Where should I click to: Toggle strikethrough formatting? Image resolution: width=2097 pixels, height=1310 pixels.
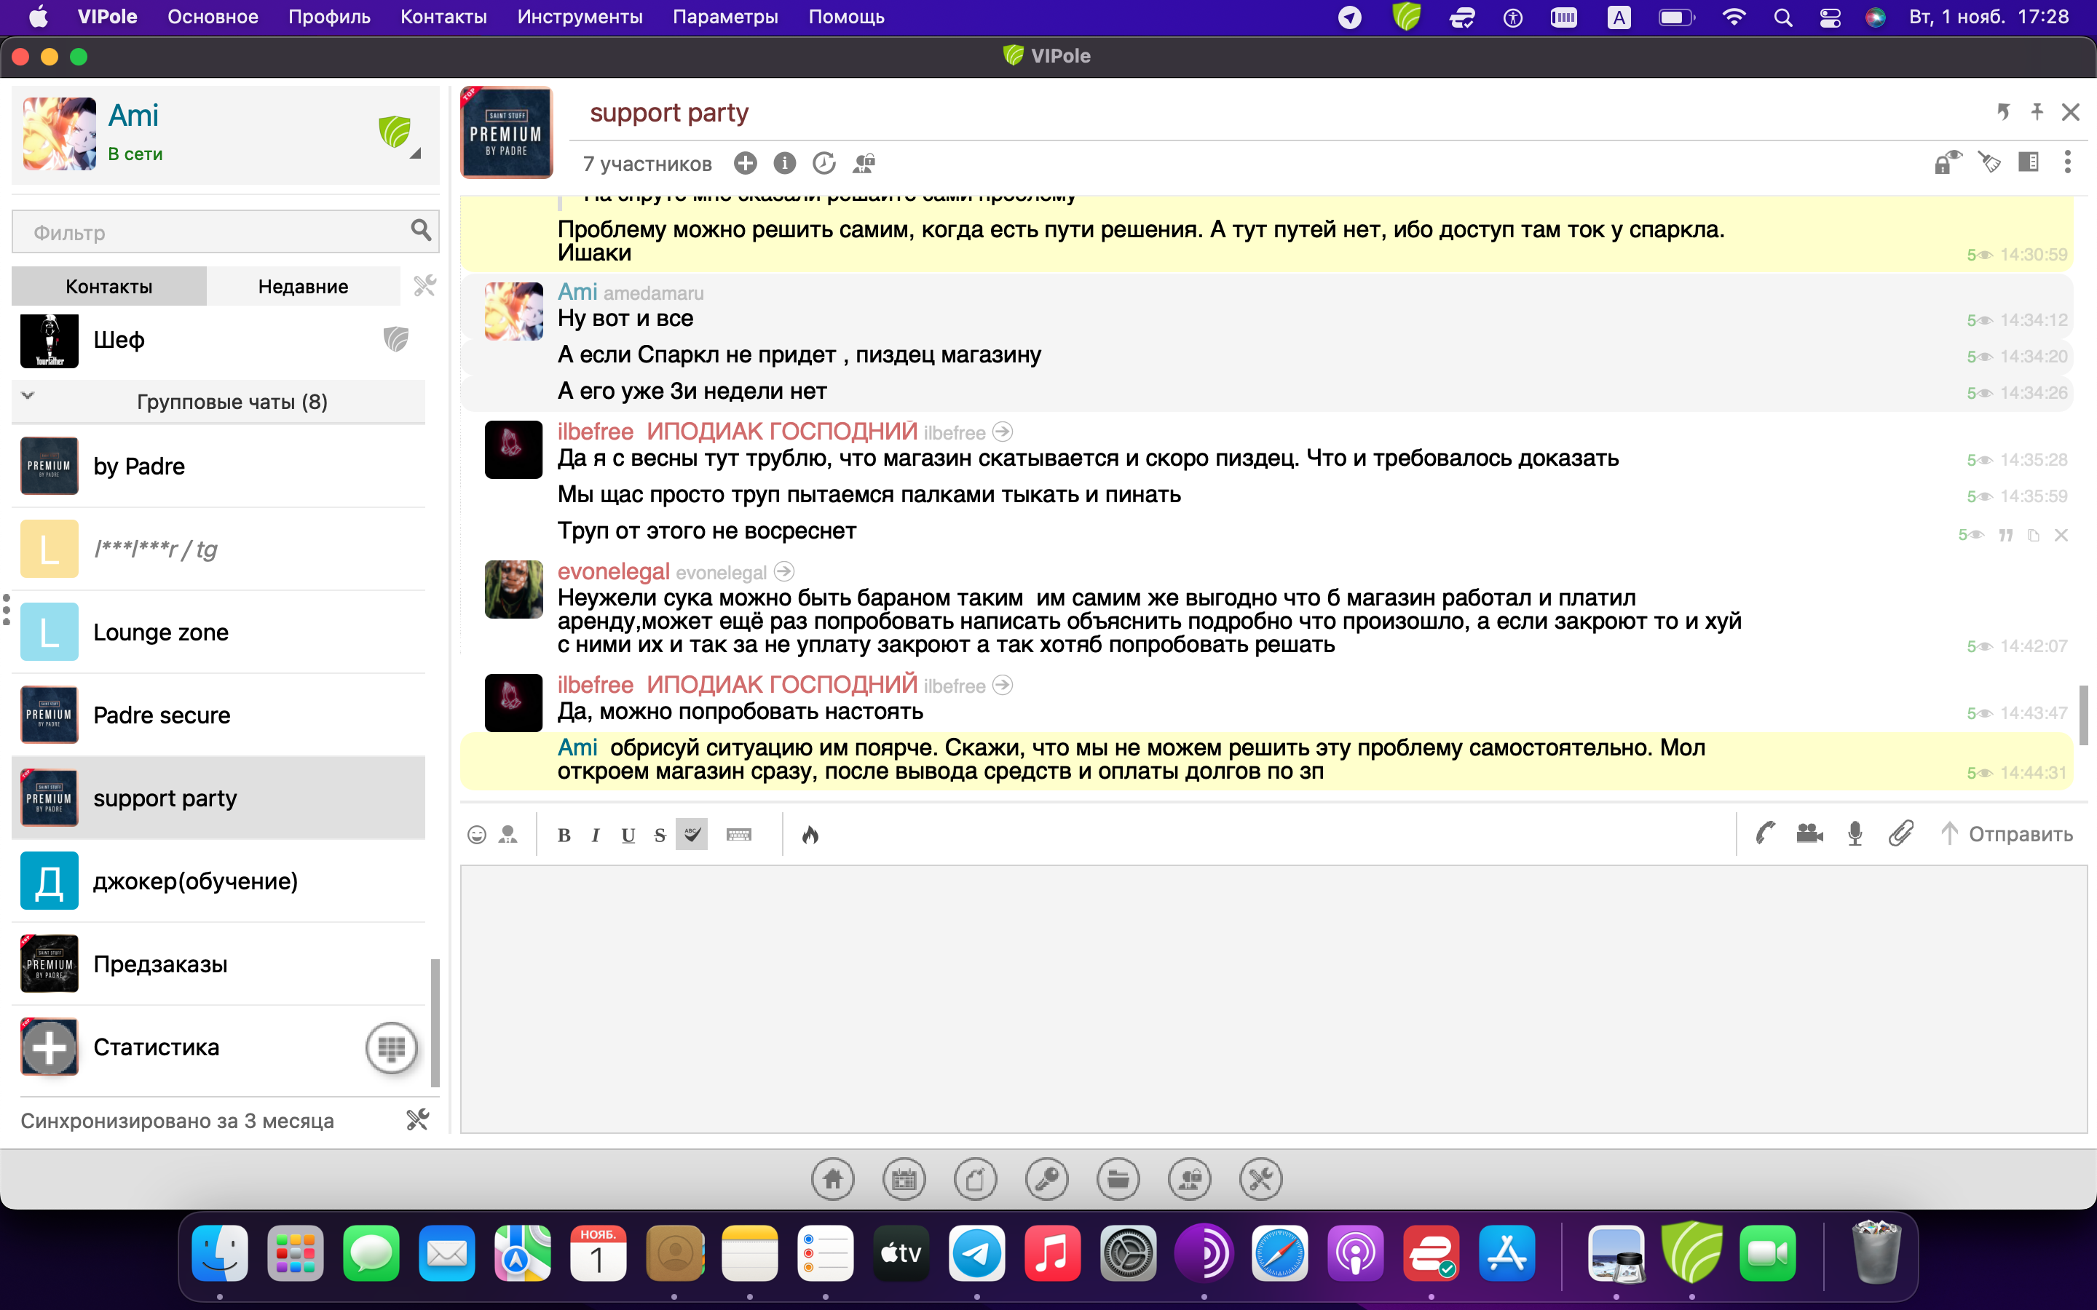(660, 835)
